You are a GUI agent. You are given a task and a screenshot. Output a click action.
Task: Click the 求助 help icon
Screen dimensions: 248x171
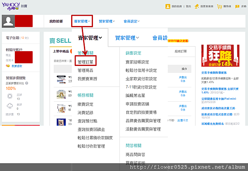point(237,7)
